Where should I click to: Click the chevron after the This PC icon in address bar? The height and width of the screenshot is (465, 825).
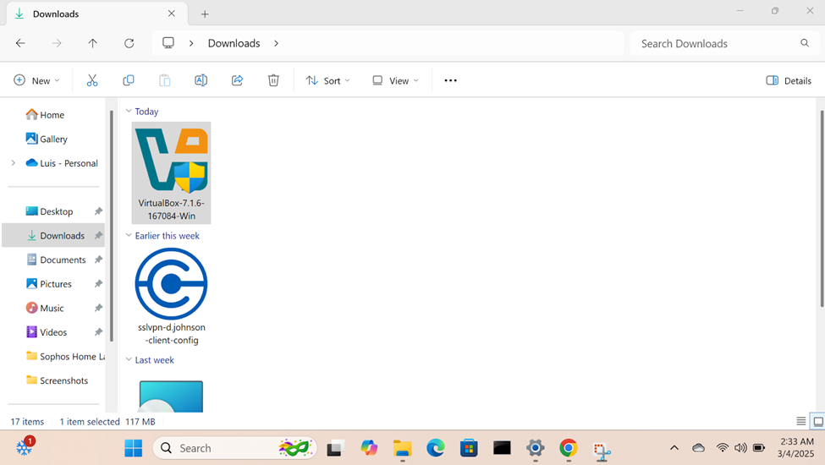click(191, 43)
